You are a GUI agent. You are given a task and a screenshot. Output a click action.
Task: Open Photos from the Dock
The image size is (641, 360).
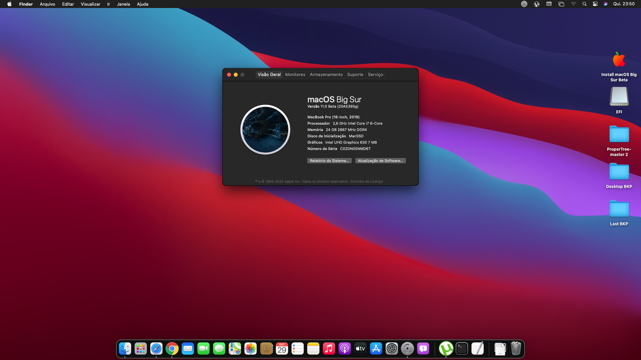pyautogui.click(x=250, y=348)
